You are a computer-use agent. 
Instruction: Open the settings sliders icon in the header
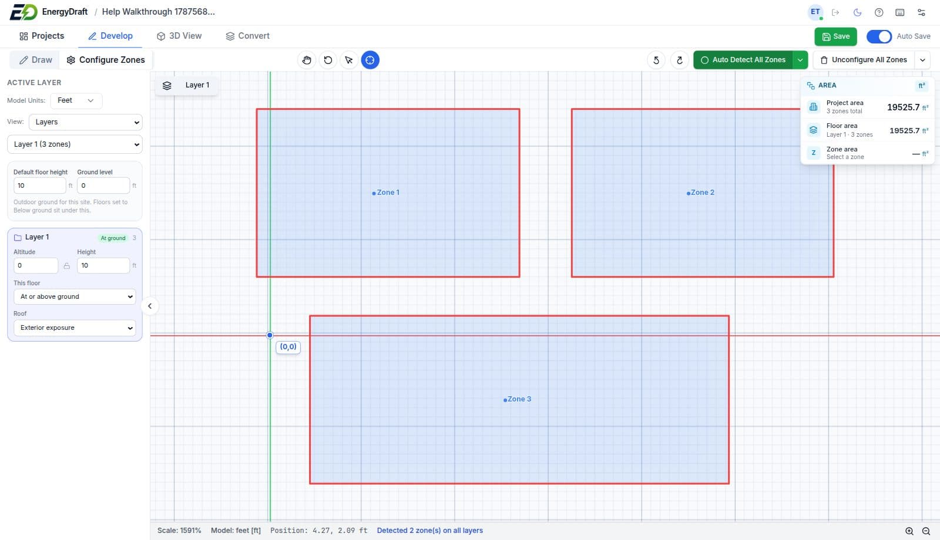tap(921, 12)
